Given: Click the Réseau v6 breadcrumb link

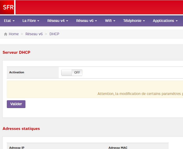Looking at the screenshot, I should [x=34, y=34].
